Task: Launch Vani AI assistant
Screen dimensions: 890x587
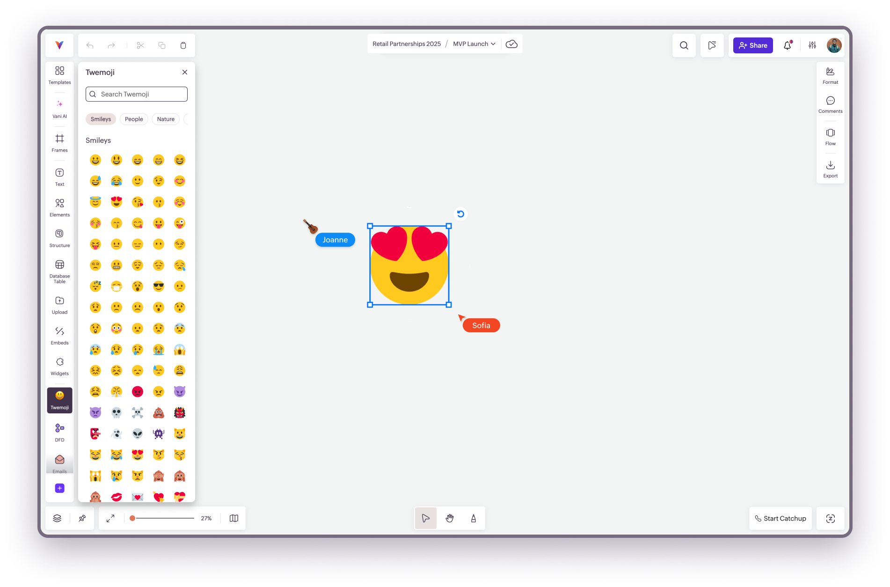Action: tap(59, 109)
